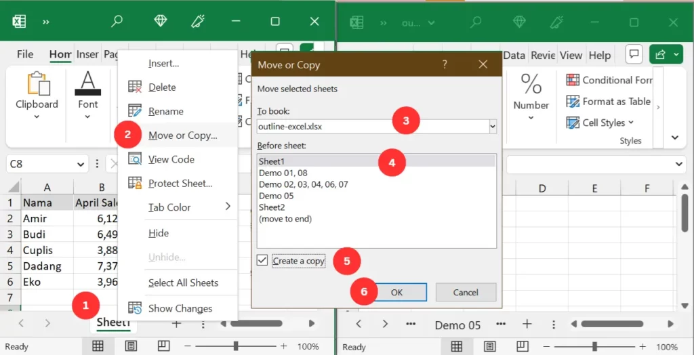Select Protect Sheet in context menu

pyautogui.click(x=180, y=183)
